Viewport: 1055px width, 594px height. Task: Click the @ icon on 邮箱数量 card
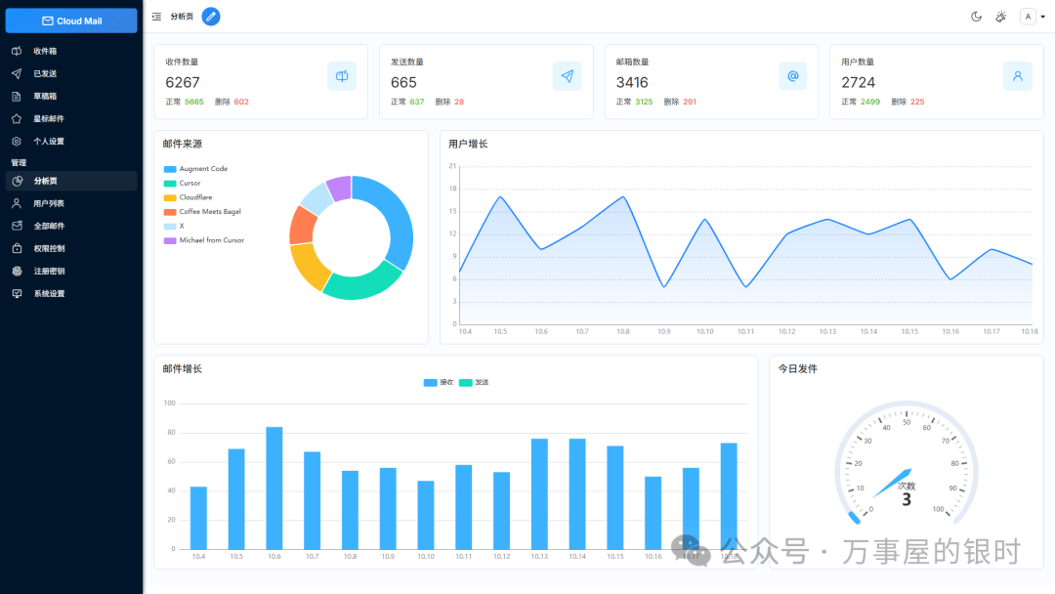(792, 76)
